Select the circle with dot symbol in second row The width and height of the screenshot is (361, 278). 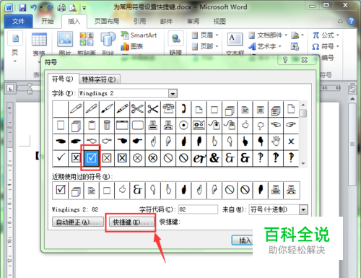point(183,125)
